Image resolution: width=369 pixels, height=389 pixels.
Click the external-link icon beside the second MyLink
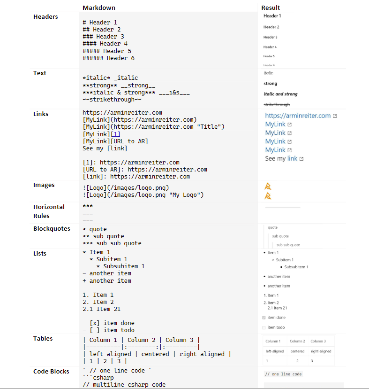coord(289,133)
